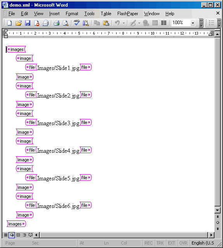
Task: Switch to Normal View button
Action: [6, 235]
